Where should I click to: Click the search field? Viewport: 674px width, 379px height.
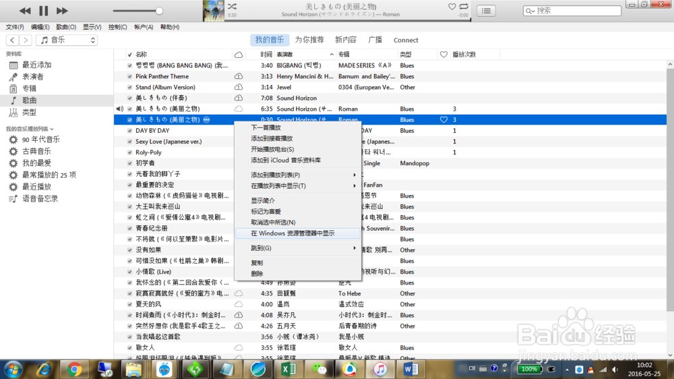click(x=572, y=11)
